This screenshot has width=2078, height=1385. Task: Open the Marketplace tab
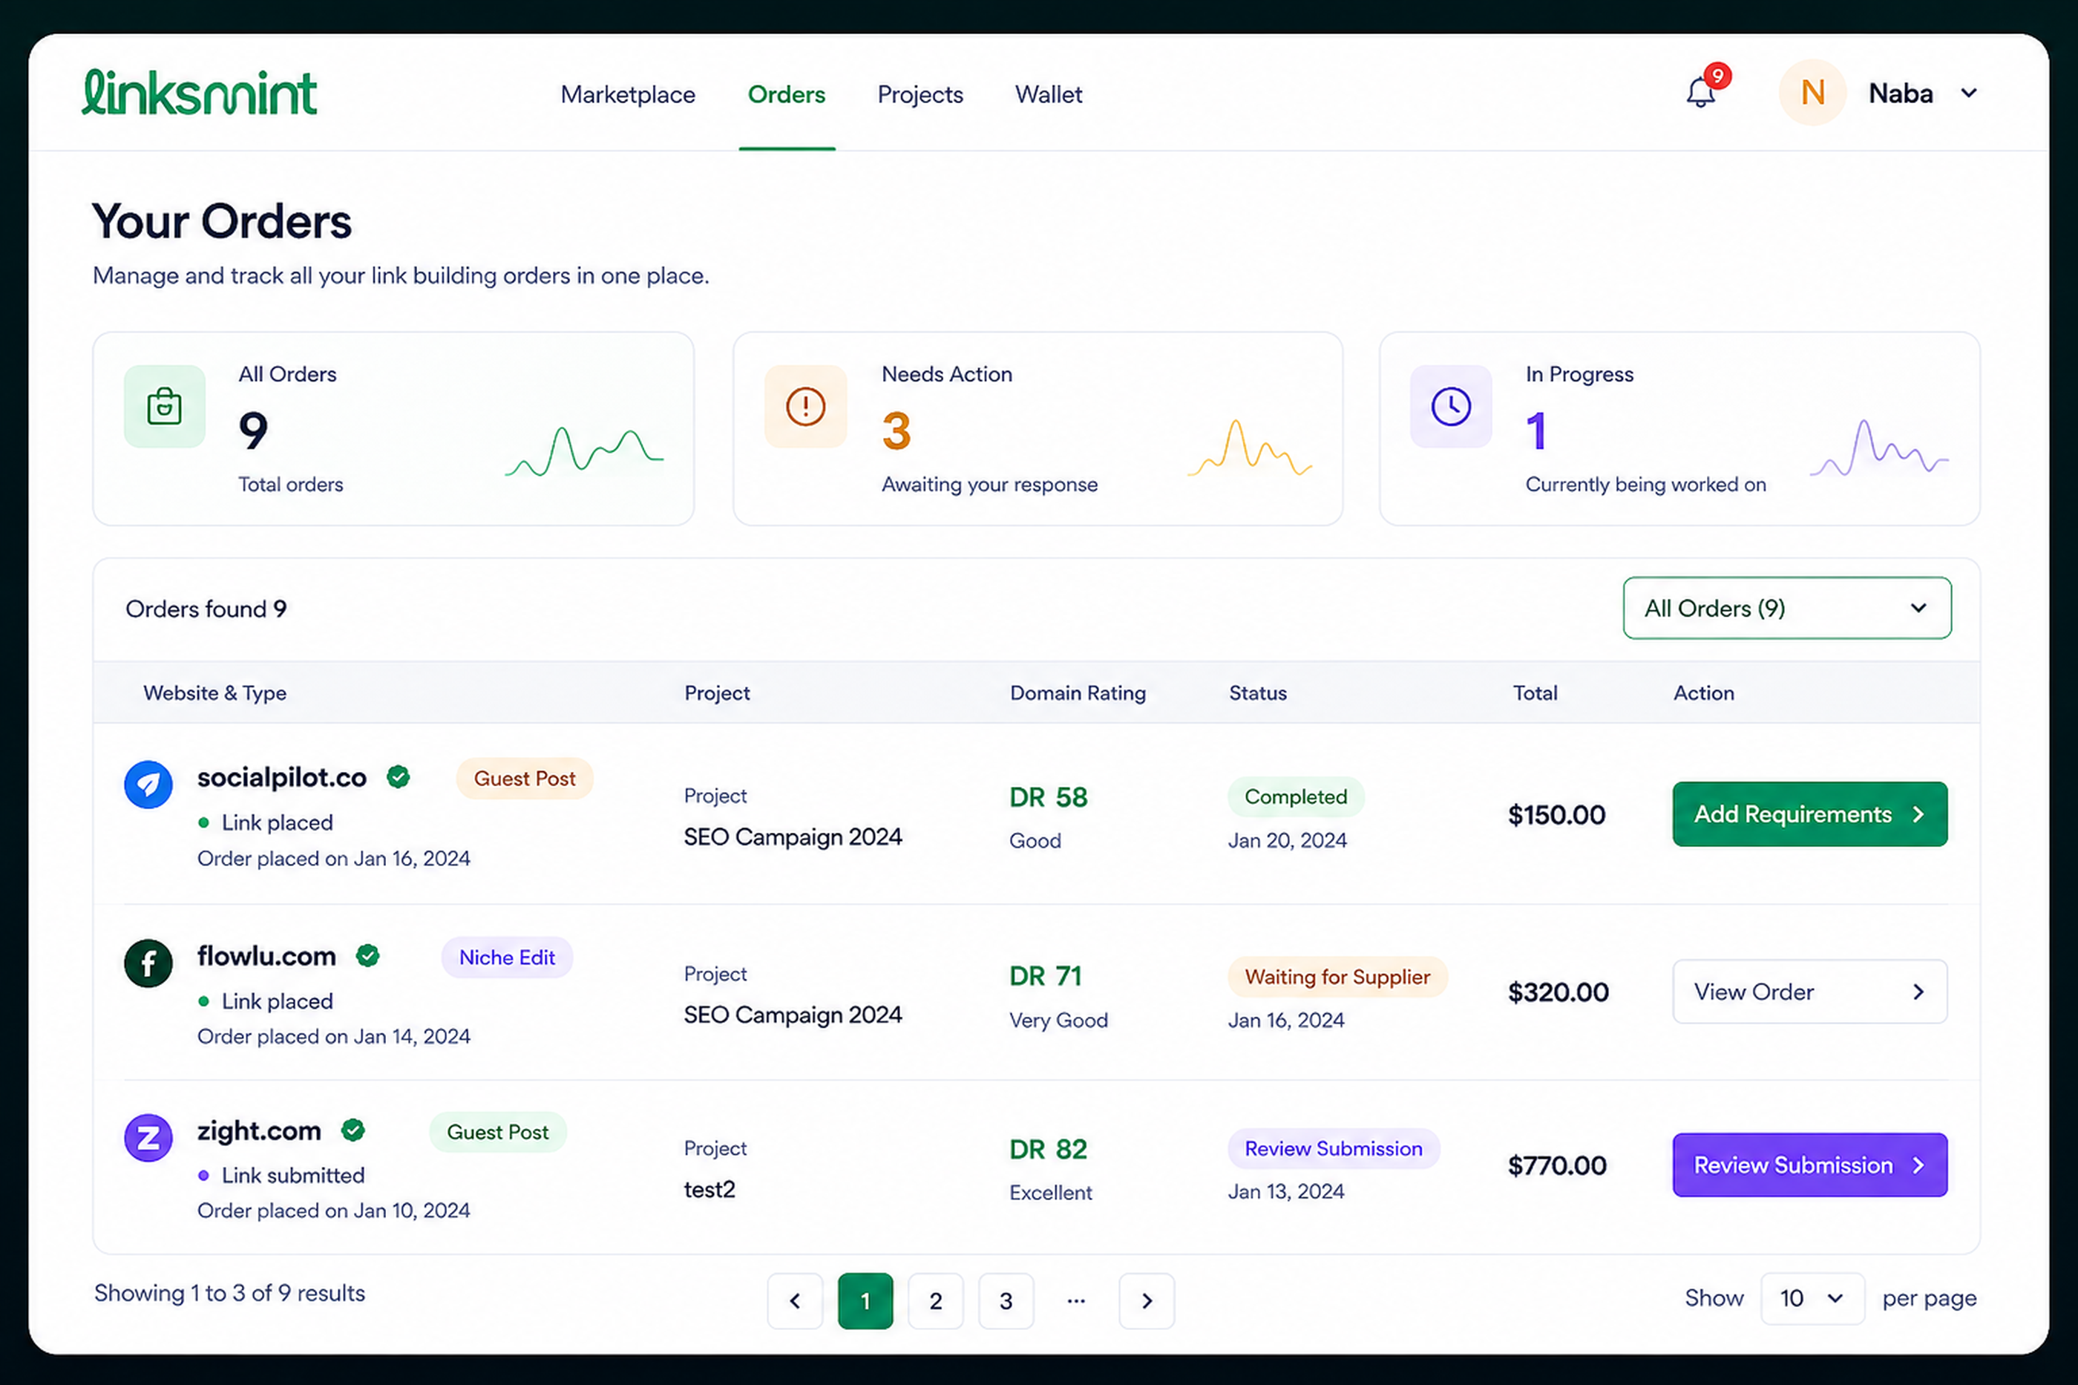coord(628,94)
